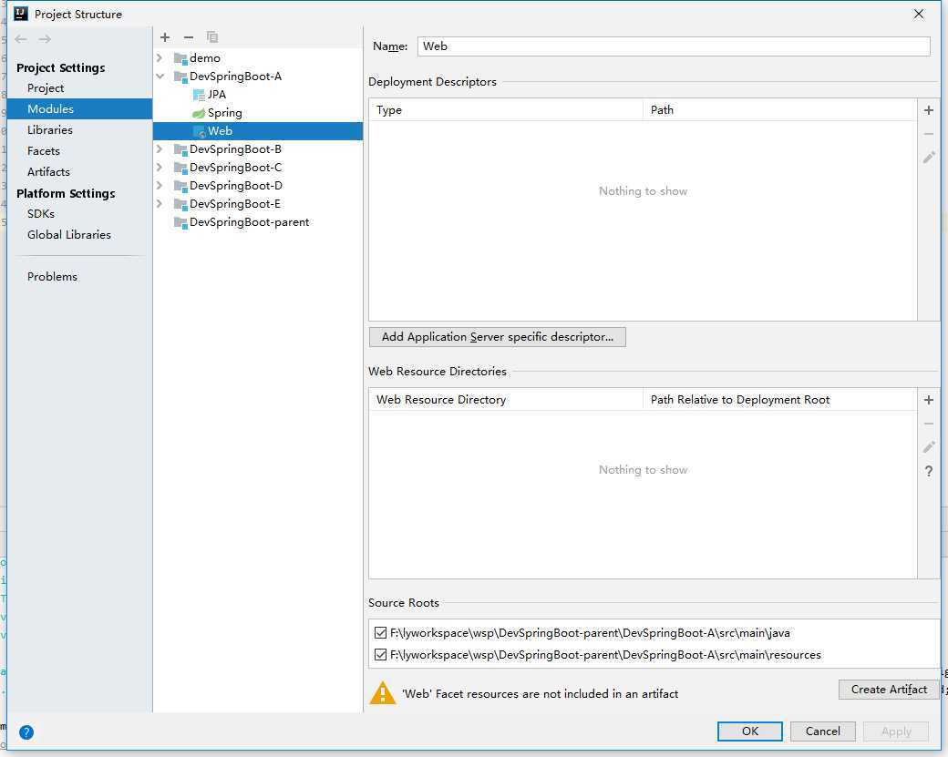Show the Problems page

tap(80, 277)
